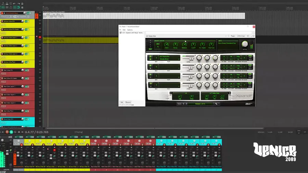Click the Param button in FX window
The image size is (308, 173).
(233, 36)
